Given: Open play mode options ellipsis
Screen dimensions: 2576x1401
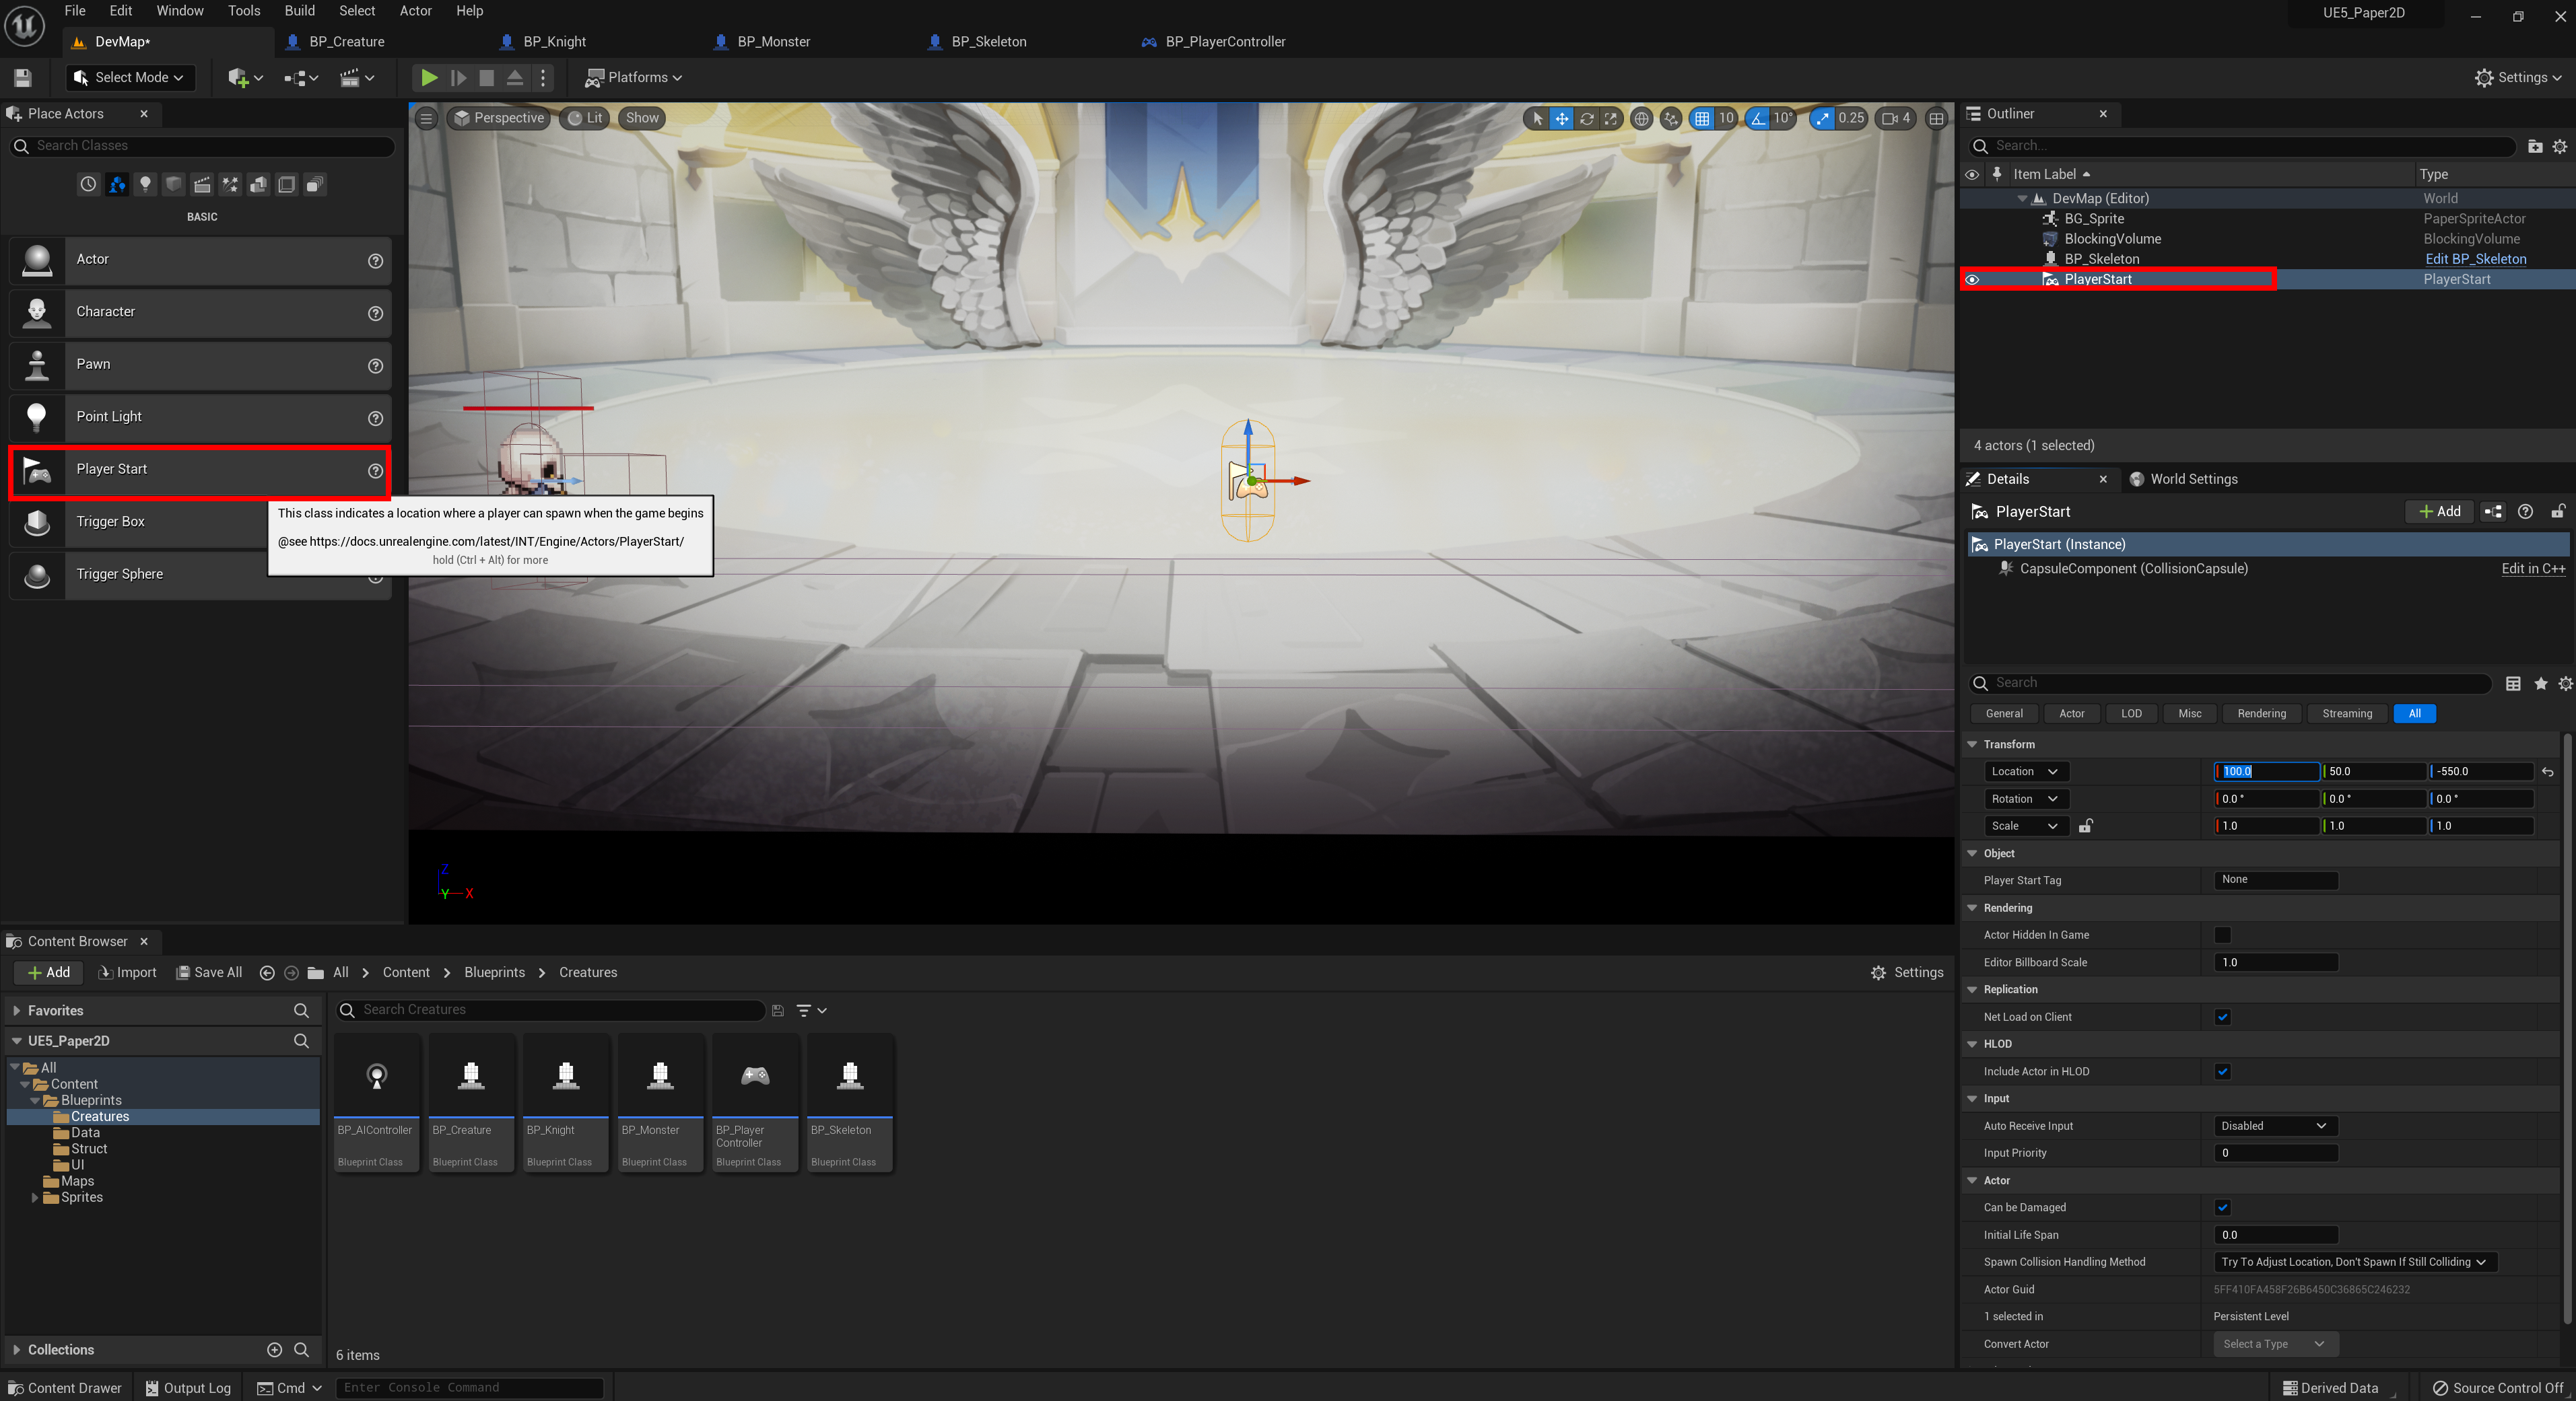Looking at the screenshot, I should tap(543, 77).
